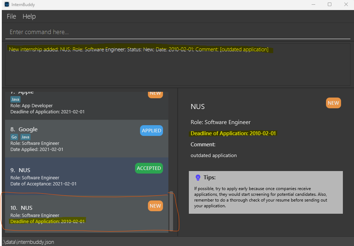The height and width of the screenshot is (246, 354).
Task: Click the ACCEPTED status badge on NUS
Action: (x=149, y=168)
